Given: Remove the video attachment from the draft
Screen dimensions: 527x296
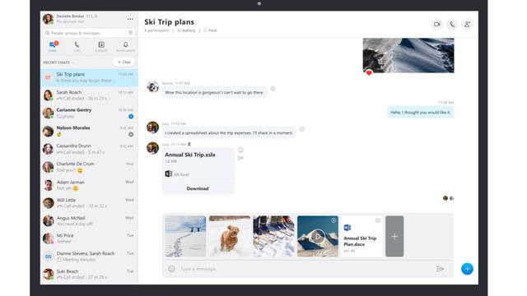Looking at the screenshot, I should [x=333, y=220].
